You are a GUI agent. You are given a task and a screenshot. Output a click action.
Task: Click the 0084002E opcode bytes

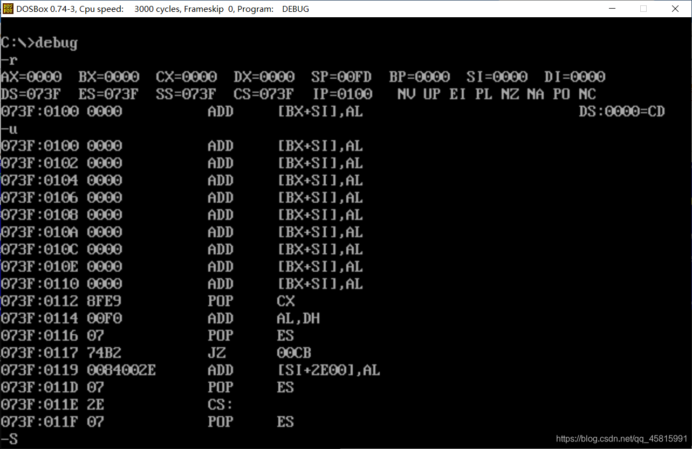[122, 370]
